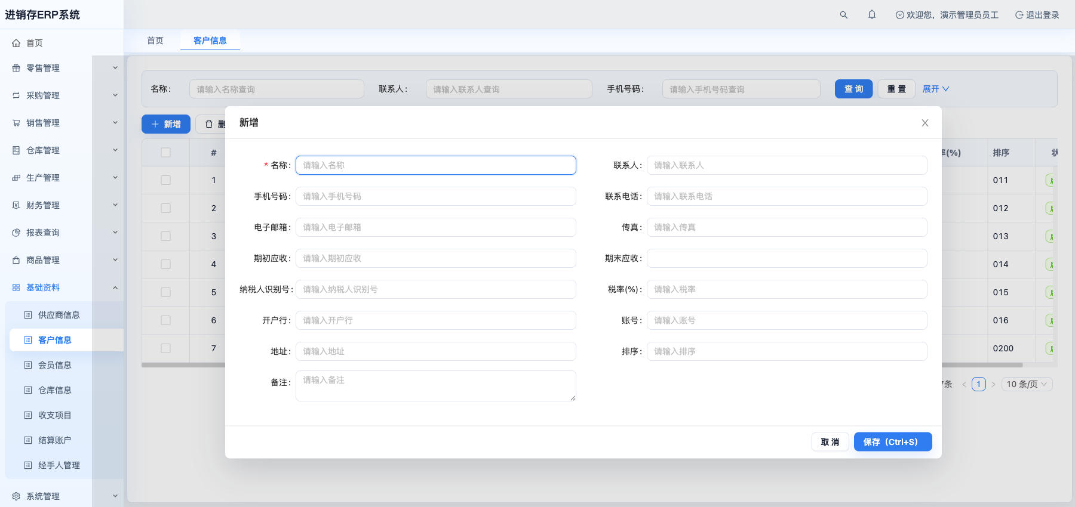Focus the 纳税人识别号 input field
This screenshot has height=507, width=1075.
tap(436, 289)
